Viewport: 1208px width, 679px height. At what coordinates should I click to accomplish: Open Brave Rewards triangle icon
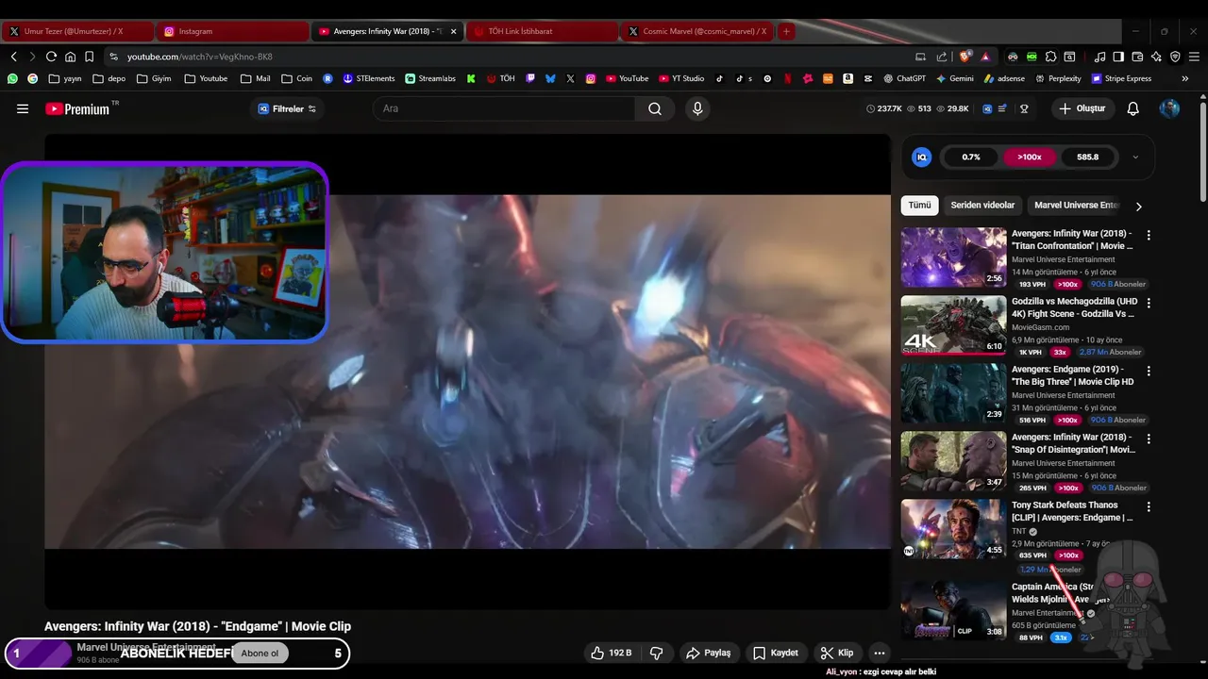[985, 57]
